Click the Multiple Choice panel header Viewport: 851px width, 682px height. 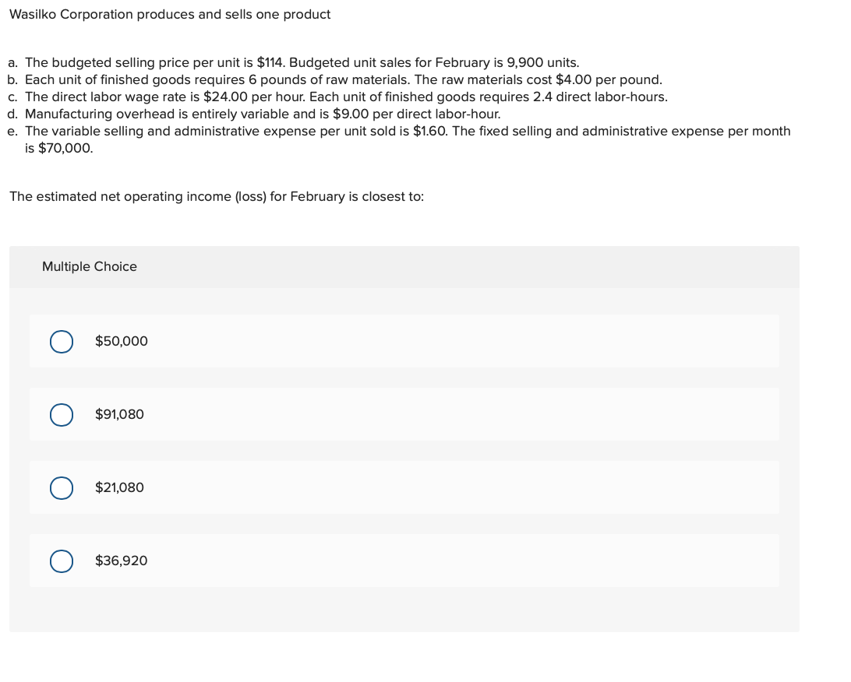(89, 266)
